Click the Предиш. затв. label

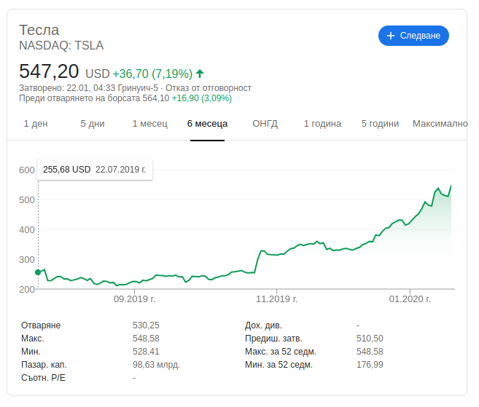point(273,339)
